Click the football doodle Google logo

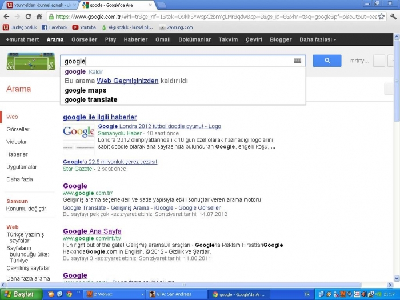click(x=31, y=61)
